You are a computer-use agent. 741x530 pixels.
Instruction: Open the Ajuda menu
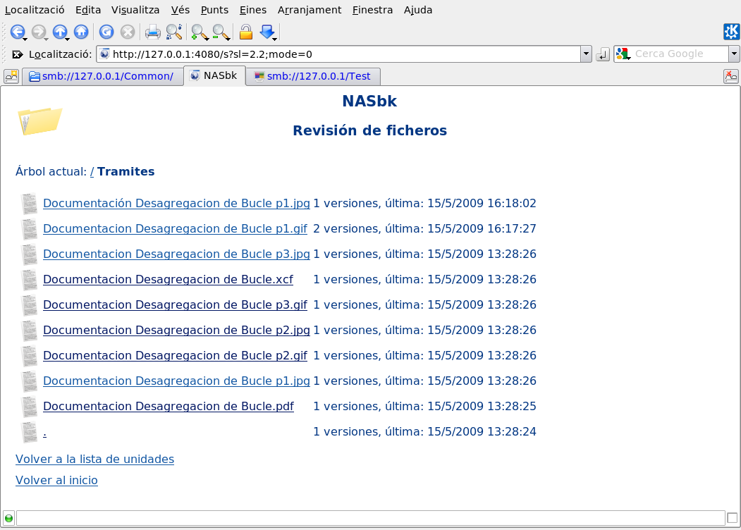point(418,10)
